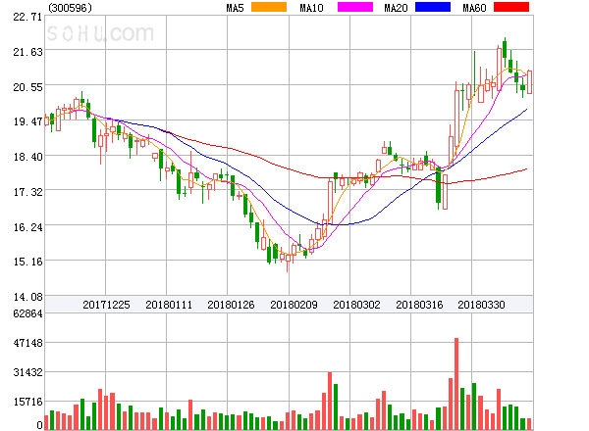Screen dimensions: 589x431
Task: Select the MA60 legend label
Action: [474, 8]
